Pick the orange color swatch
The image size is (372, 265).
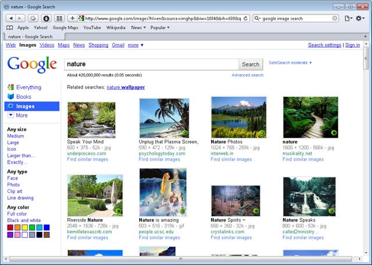pos(17,228)
